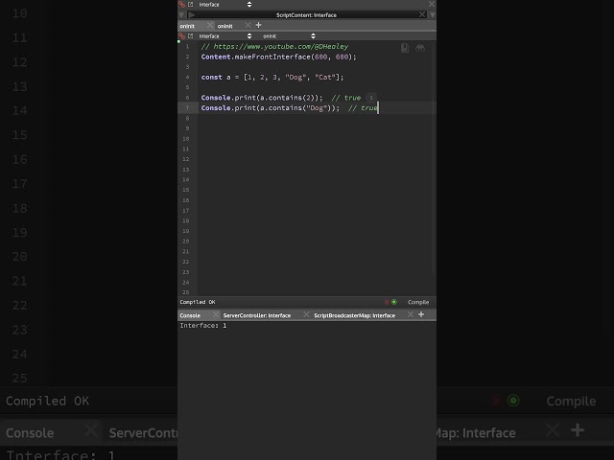Click the Compiled OK status text
The image size is (614, 460).
coord(198,302)
